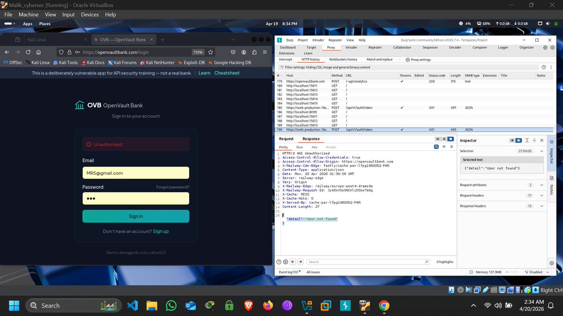
Task: Open Burp settings gear in top bar
Action: pyautogui.click(x=552, y=47)
